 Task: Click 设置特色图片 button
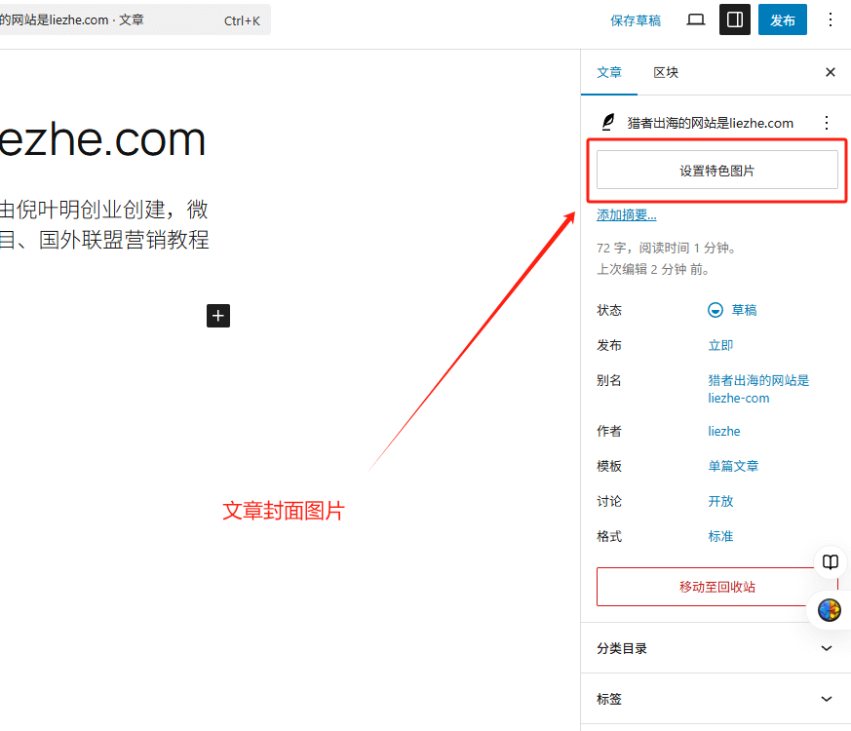pos(716,170)
